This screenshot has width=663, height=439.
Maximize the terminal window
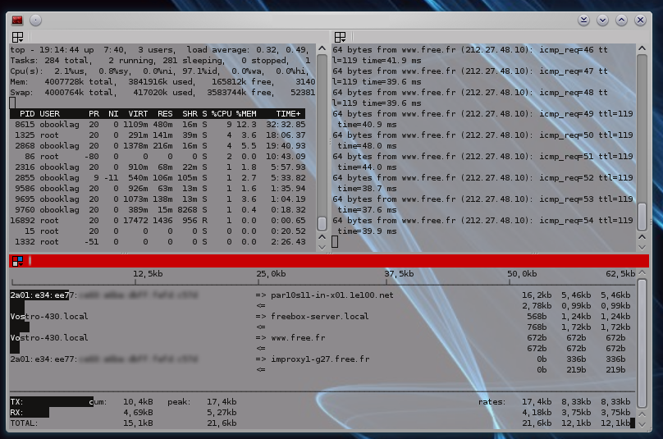[622, 19]
